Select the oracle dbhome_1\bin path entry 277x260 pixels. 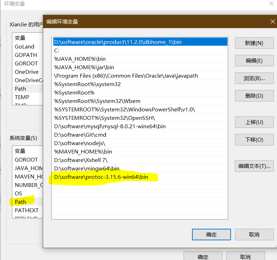[140, 42]
